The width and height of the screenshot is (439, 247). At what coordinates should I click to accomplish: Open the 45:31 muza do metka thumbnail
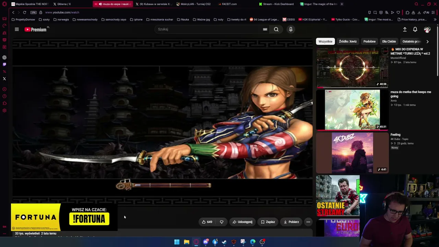352,110
